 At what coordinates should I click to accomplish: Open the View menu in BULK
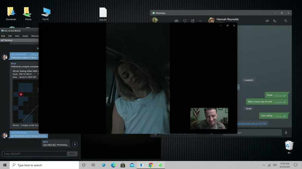[17, 36]
